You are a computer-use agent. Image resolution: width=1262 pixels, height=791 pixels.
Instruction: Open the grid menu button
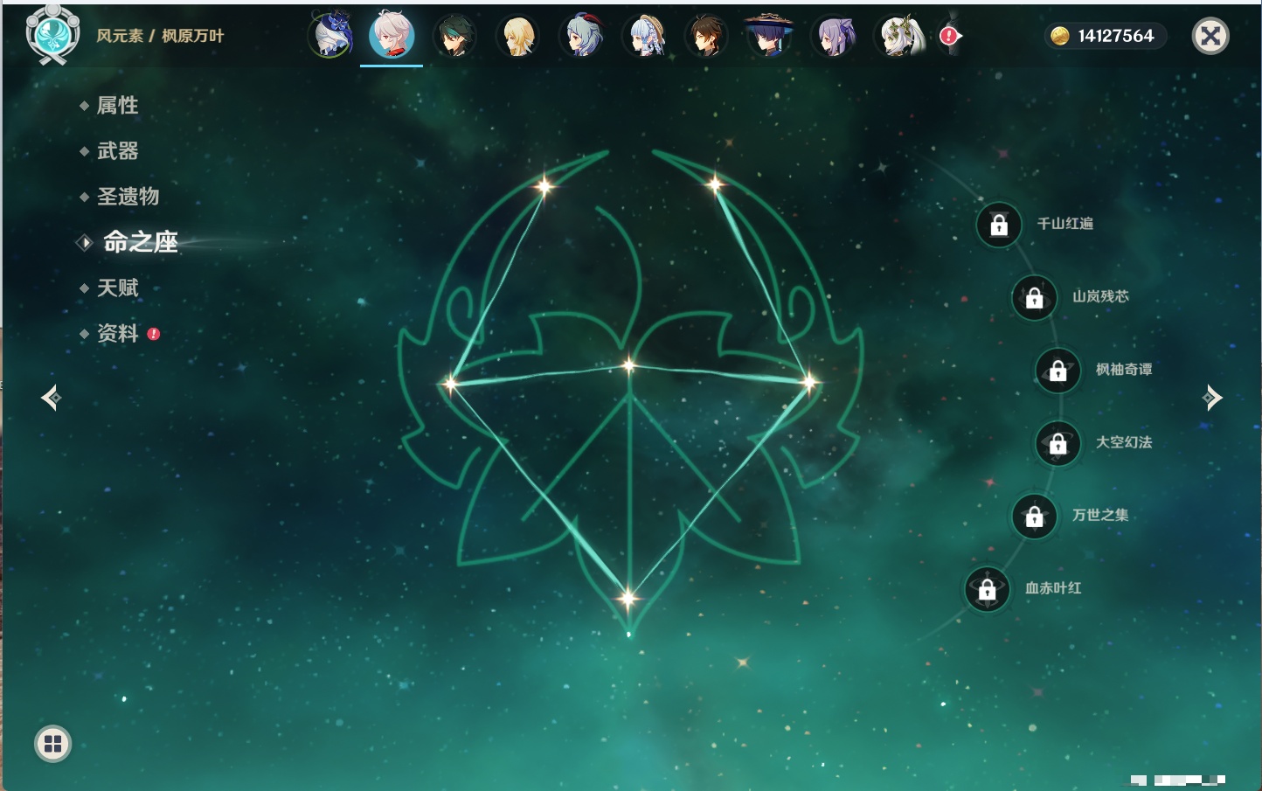52,744
